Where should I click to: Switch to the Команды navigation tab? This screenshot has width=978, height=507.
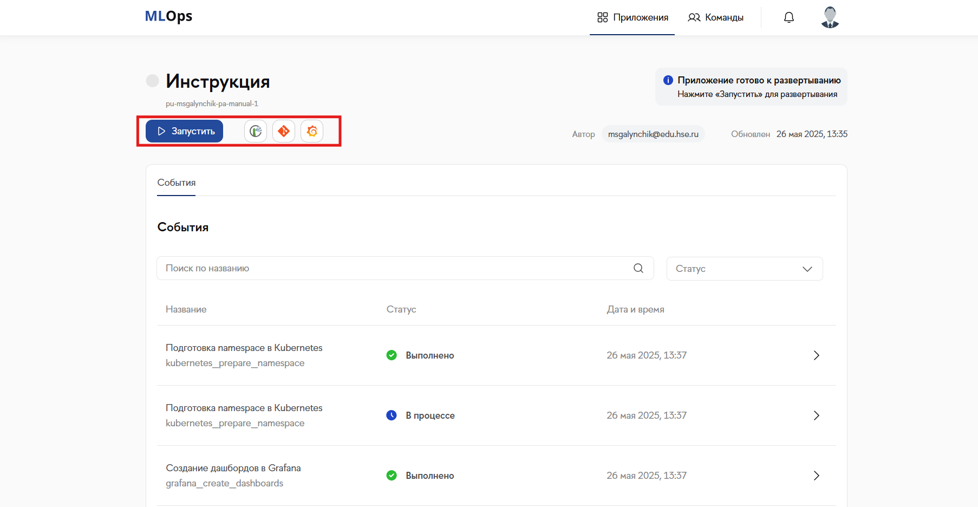(716, 17)
